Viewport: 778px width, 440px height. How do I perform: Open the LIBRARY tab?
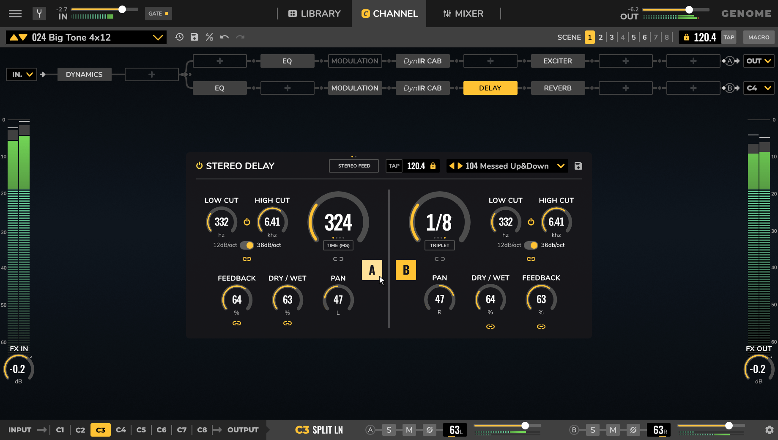click(x=314, y=14)
